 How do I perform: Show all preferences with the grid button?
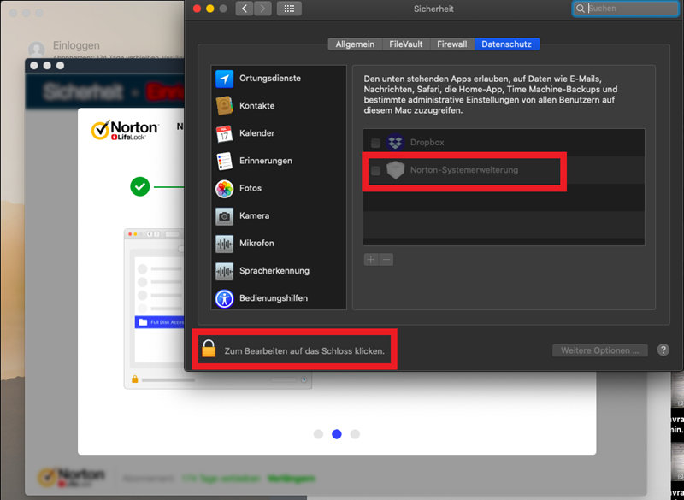coord(289,9)
